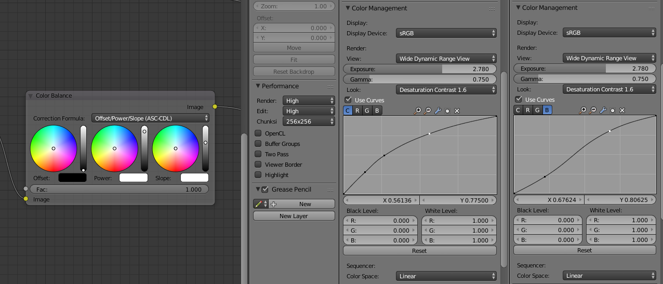
Task: Click Exposure slider in left Color Management panel
Action: pos(420,69)
